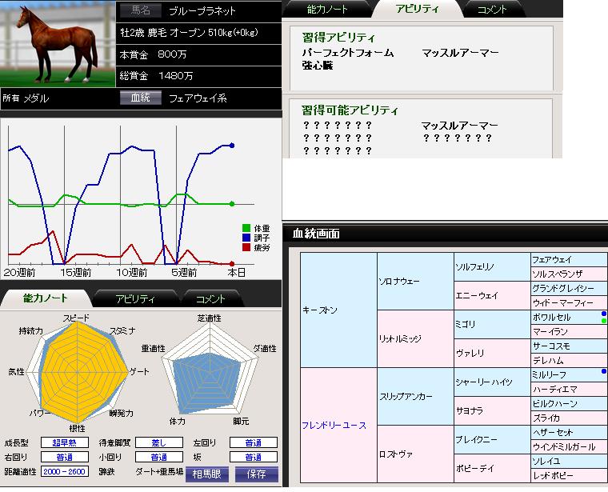This screenshot has height=492, width=608.
Task: Click エニーウェイ in pedigree table
Action: (x=492, y=296)
